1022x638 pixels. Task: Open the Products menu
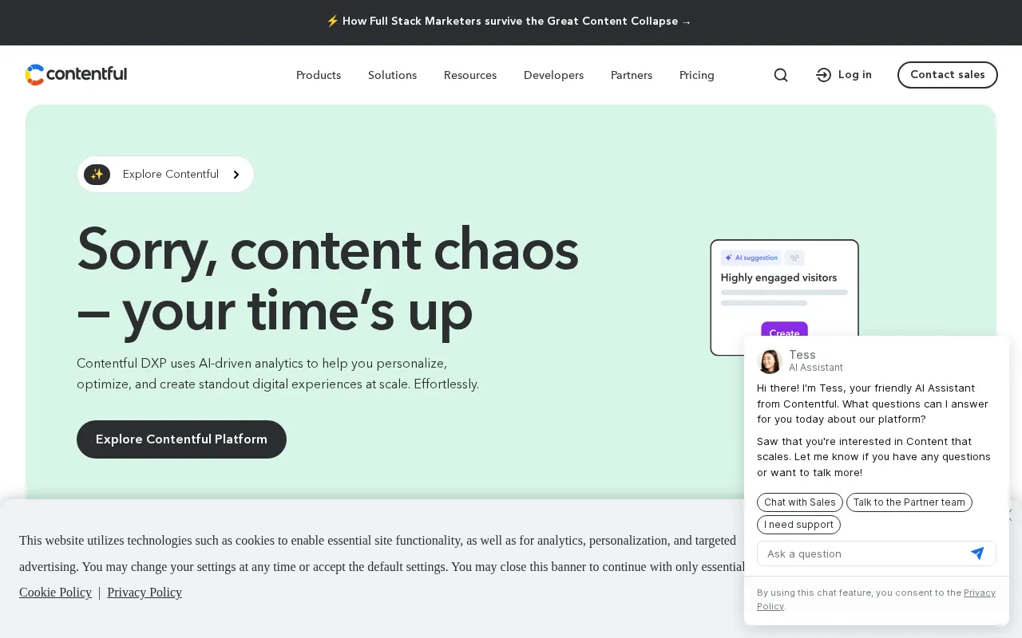tap(319, 75)
